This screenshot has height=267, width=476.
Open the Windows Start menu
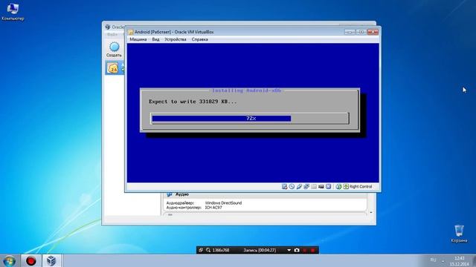coord(10,261)
